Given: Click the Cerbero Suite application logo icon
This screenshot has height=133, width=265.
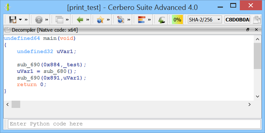Looking at the screenshot, I should 7,7.
